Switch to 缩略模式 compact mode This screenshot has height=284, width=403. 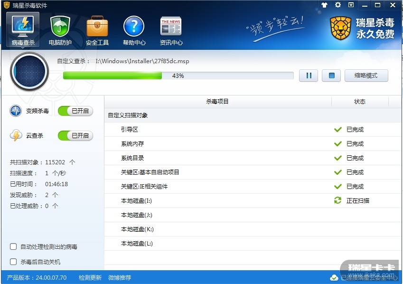pyautogui.click(x=366, y=76)
